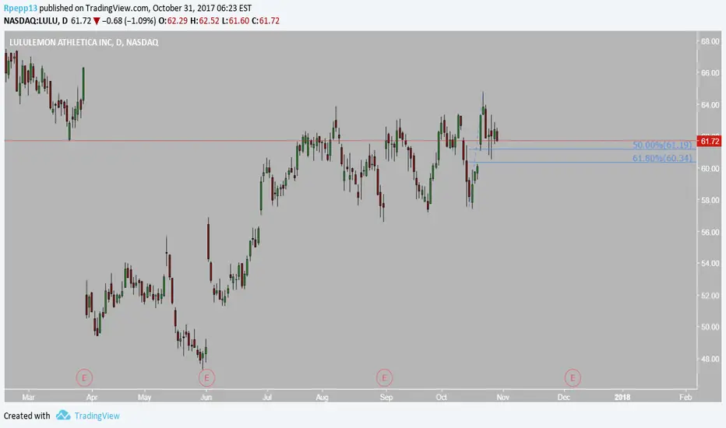The image size is (726, 428).
Task: Click the Oct label on the time axis
Action: pos(441,397)
